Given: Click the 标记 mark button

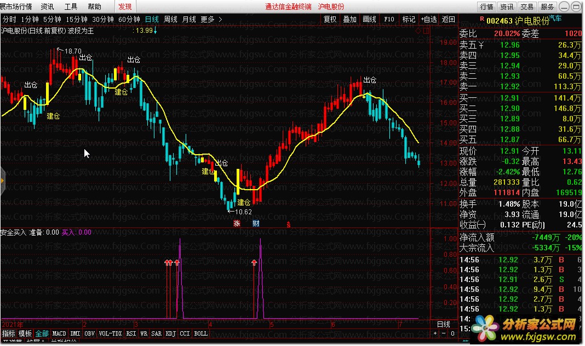Looking at the screenshot, I should 409,19.
